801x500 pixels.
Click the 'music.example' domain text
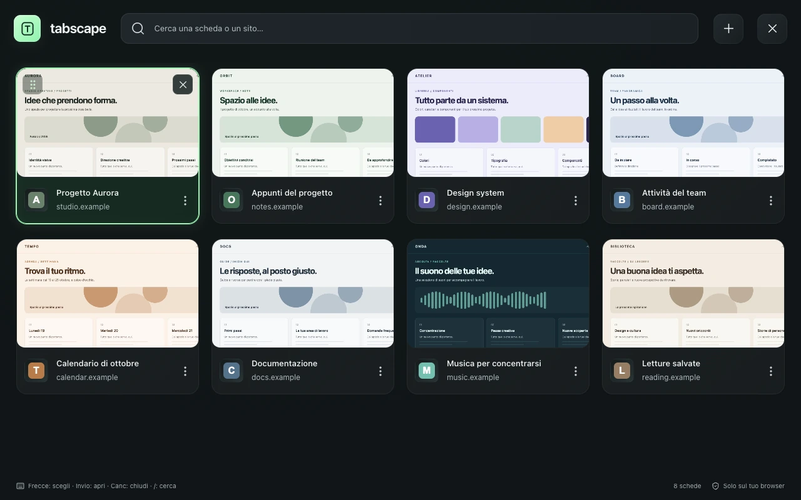click(473, 377)
